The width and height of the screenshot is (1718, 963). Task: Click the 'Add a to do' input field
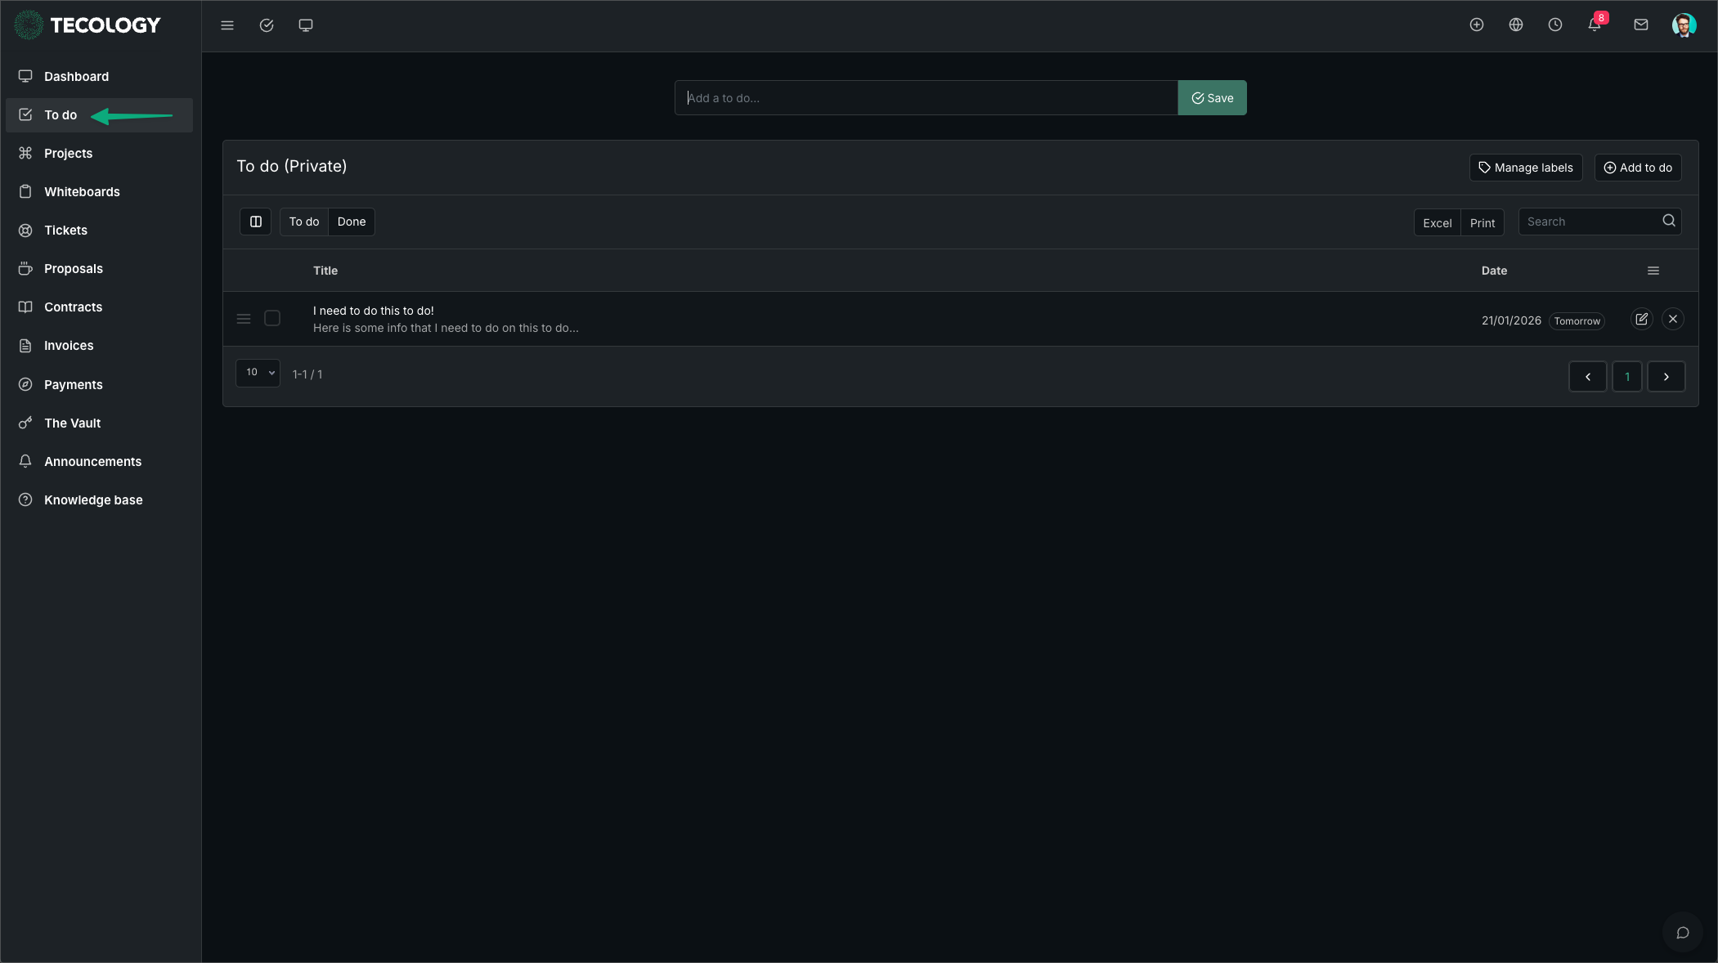click(x=926, y=98)
